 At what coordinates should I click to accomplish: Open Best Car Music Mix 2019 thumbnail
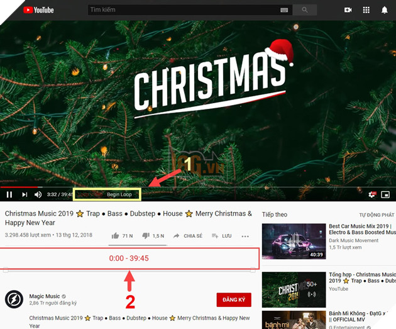294,242
